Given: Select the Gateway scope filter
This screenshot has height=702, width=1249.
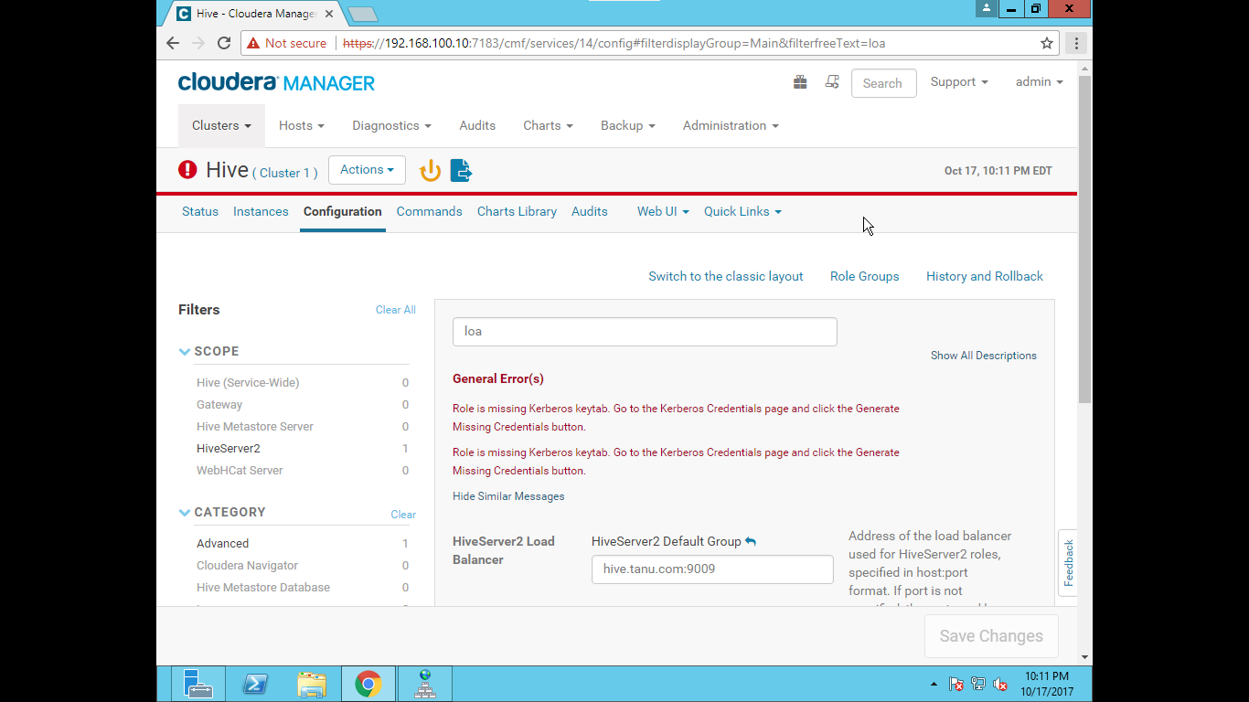Looking at the screenshot, I should [x=219, y=404].
